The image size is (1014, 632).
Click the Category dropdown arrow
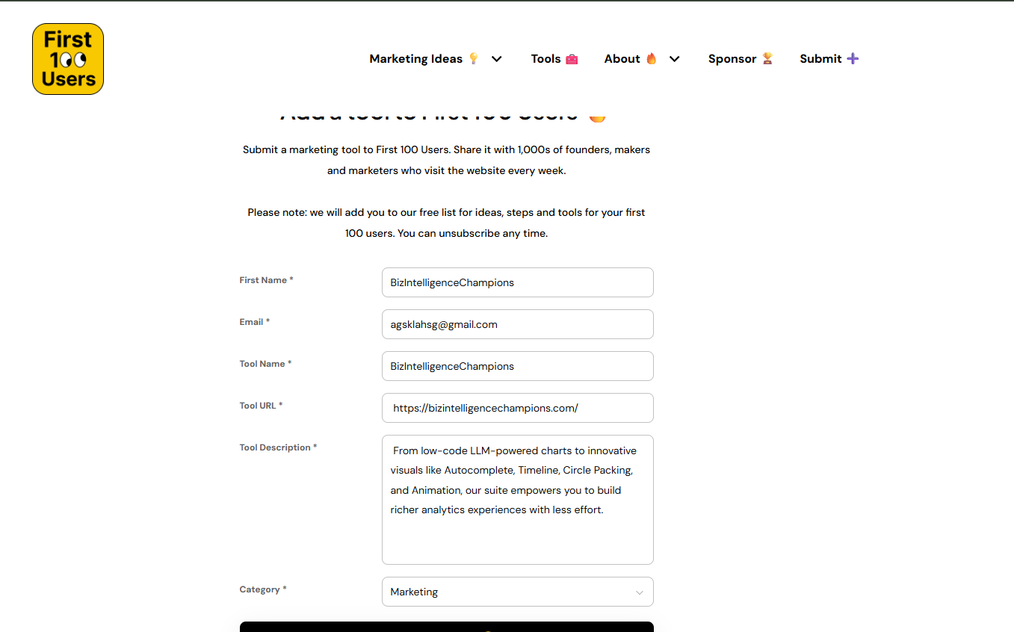pos(640,592)
